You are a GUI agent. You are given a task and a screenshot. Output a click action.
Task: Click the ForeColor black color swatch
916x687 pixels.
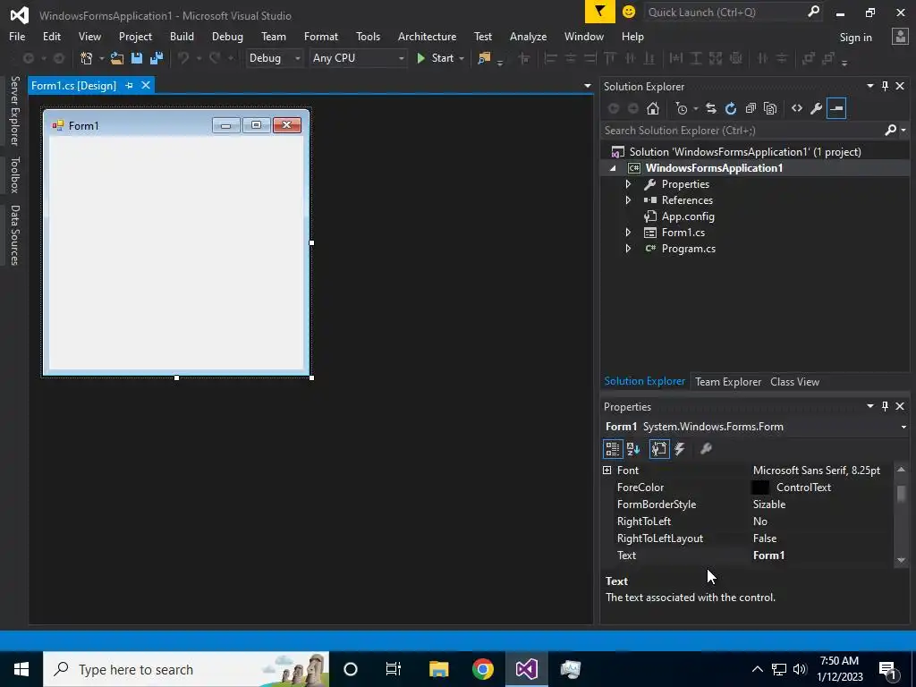coord(760,488)
